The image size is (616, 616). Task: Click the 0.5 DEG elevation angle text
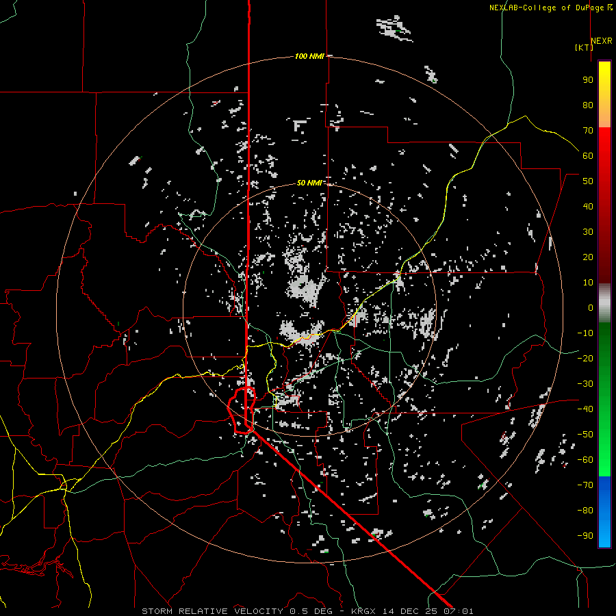(x=311, y=611)
